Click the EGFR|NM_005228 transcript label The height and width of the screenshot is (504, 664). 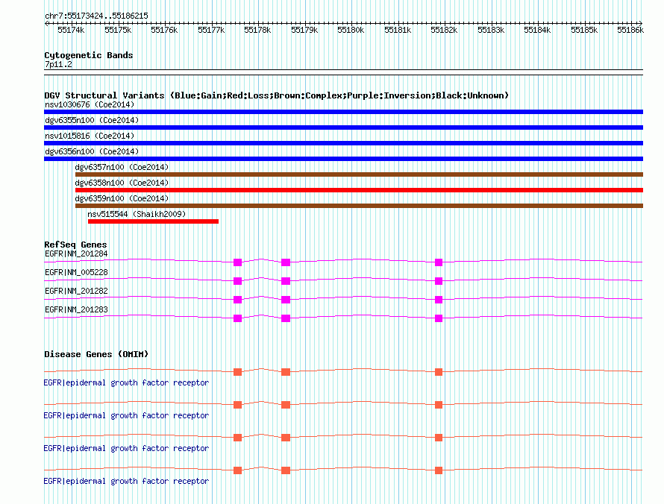click(x=76, y=273)
